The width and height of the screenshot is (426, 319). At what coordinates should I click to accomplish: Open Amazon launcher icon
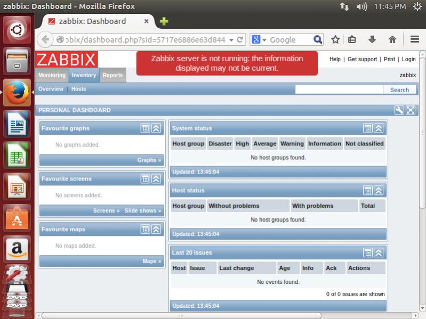[x=17, y=249]
